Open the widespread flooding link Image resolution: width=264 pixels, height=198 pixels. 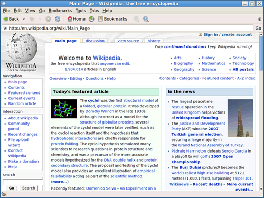click(x=197, y=118)
